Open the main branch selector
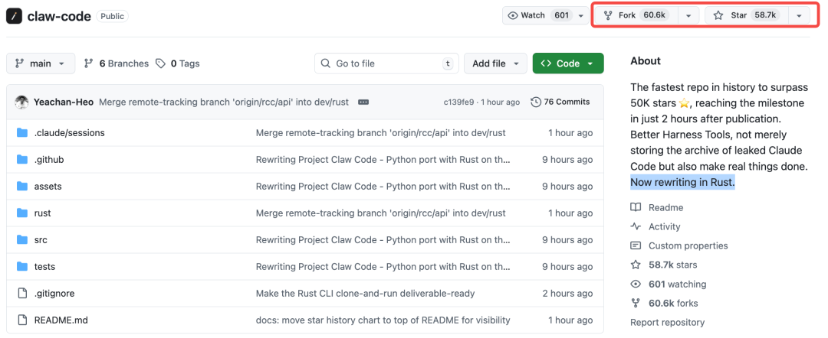The height and width of the screenshot is (338, 828). [41, 63]
